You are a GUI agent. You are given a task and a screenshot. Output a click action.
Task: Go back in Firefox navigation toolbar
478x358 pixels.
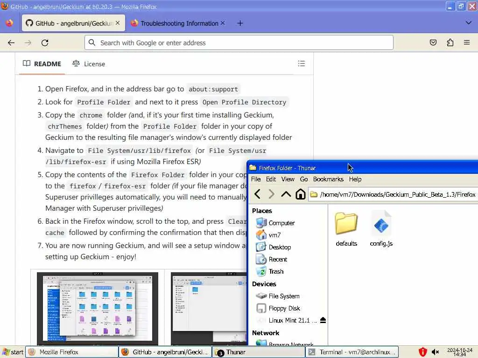tap(11, 42)
